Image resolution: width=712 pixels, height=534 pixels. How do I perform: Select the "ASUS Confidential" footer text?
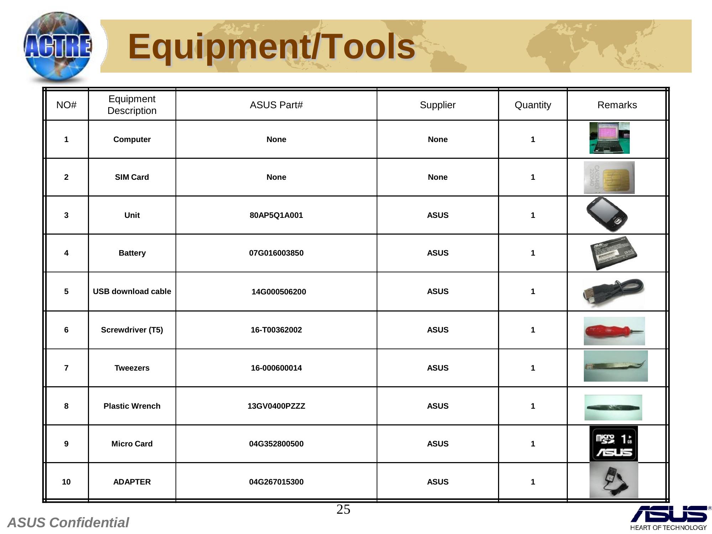coord(68,523)
